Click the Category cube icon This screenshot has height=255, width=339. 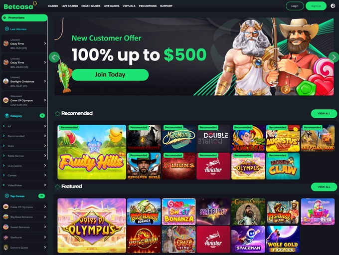(x=6, y=116)
